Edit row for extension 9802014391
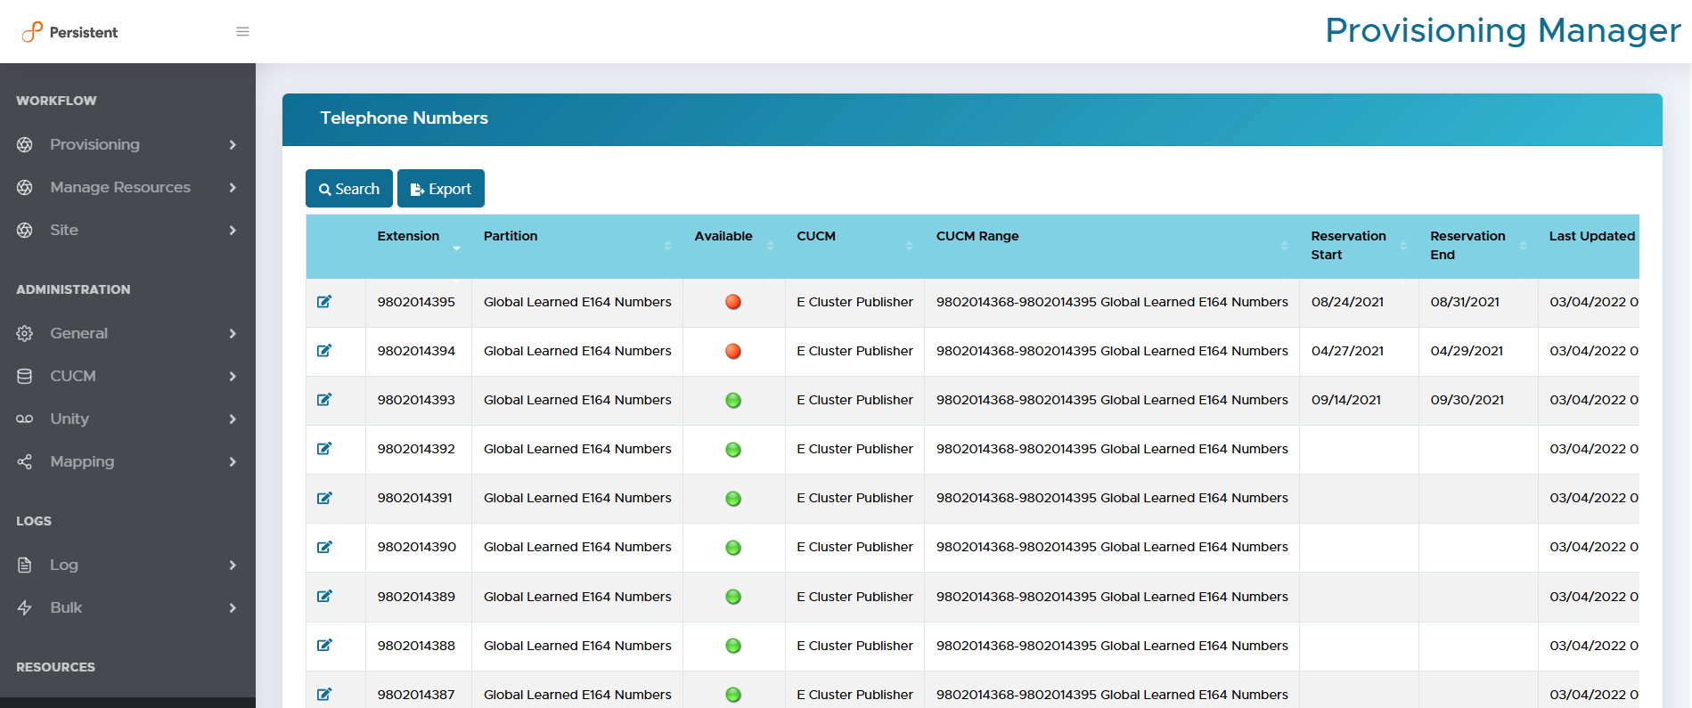Screen dimensions: 1692x708 coord(324,498)
